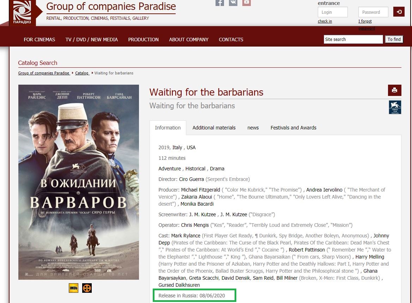Click the Adventure genre link
The height and width of the screenshot is (303, 412).
(x=169, y=169)
